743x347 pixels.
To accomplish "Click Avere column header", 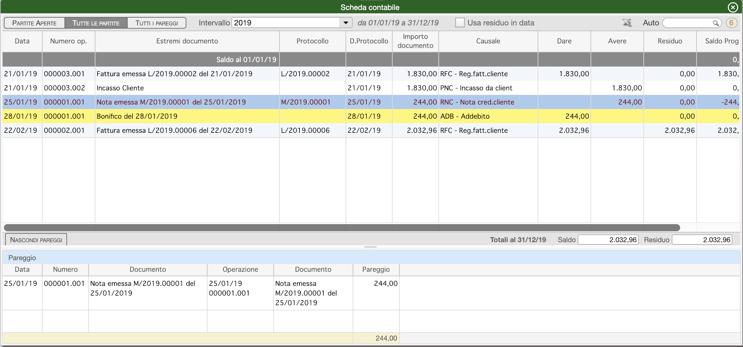I will tap(617, 41).
